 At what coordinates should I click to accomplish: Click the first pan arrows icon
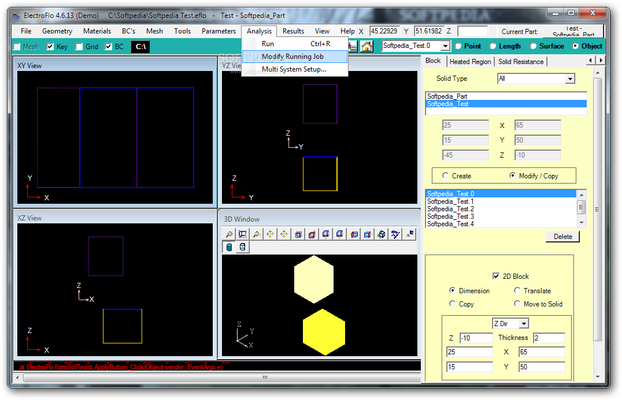(271, 234)
